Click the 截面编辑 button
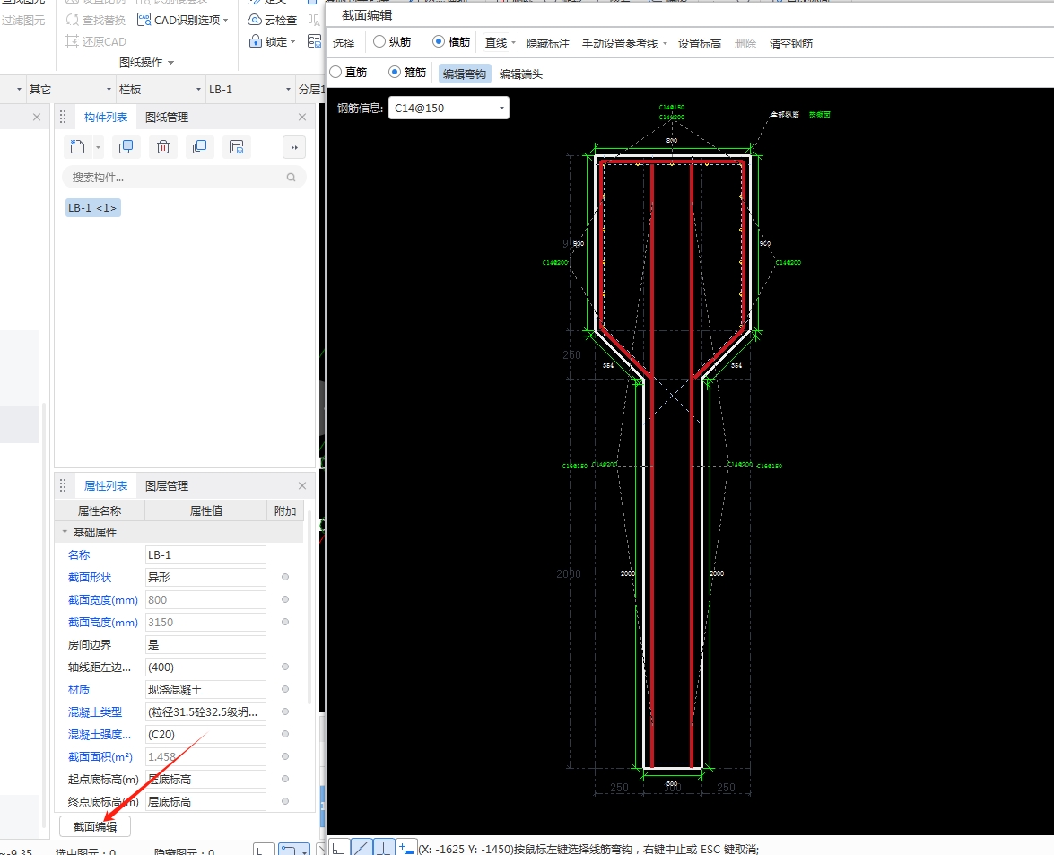 point(95,826)
